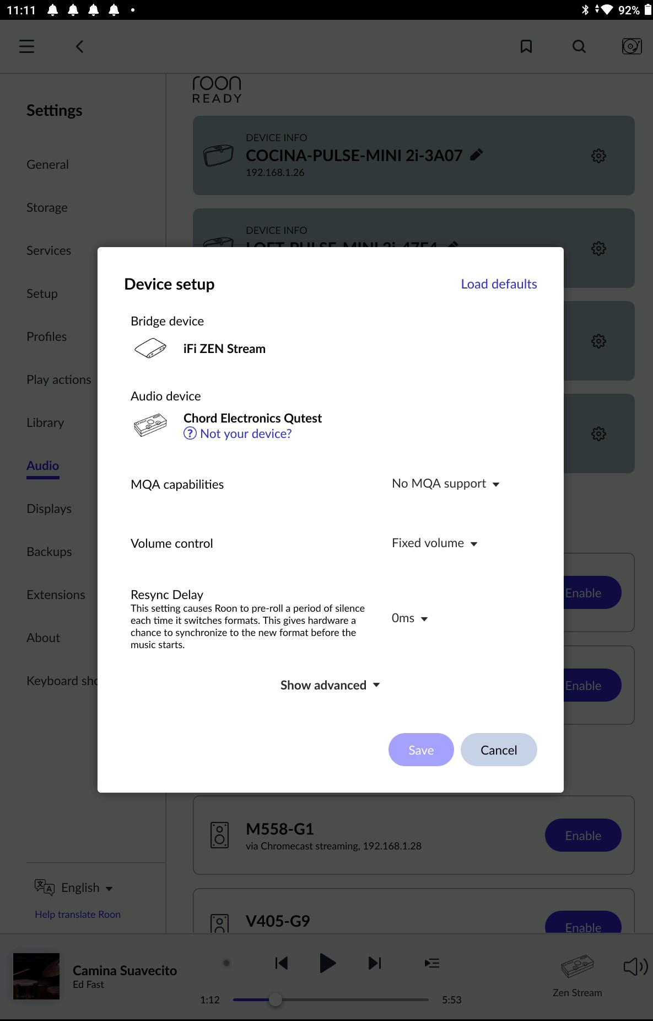This screenshot has height=1021, width=653.
Task: Open the search magnifier icon
Action: (579, 46)
